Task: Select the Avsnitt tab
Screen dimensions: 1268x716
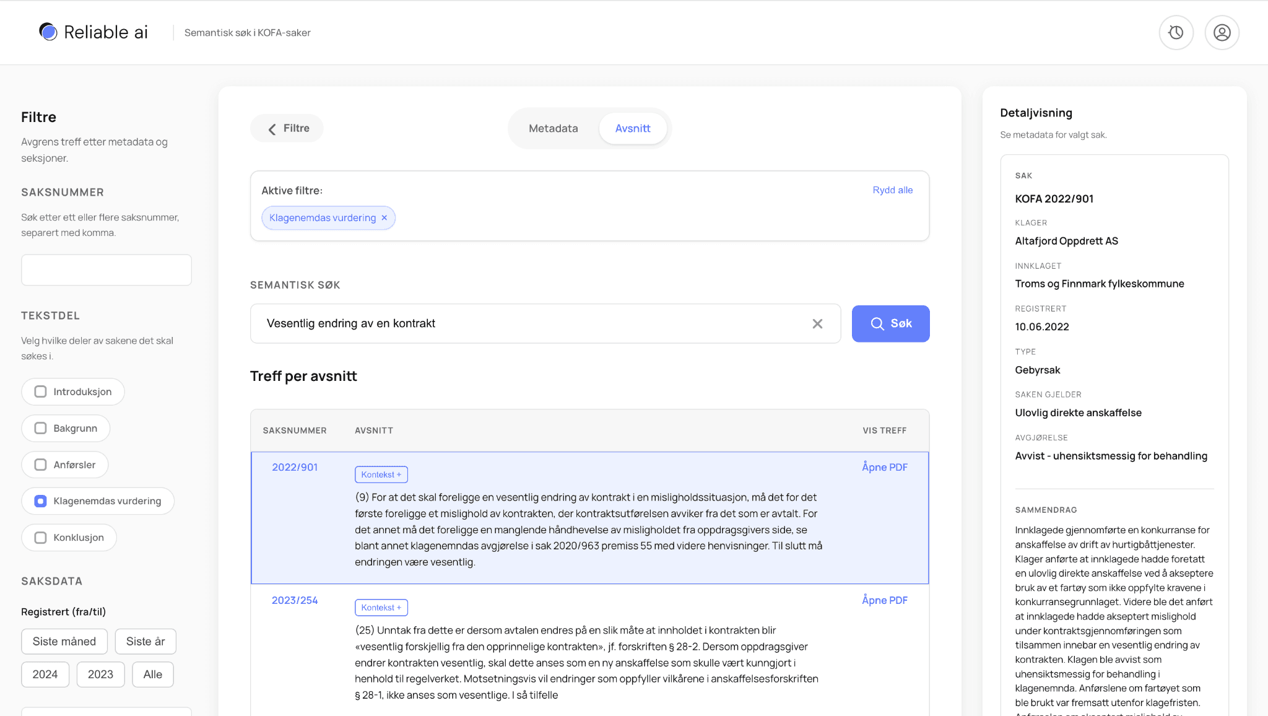Action: [633, 128]
